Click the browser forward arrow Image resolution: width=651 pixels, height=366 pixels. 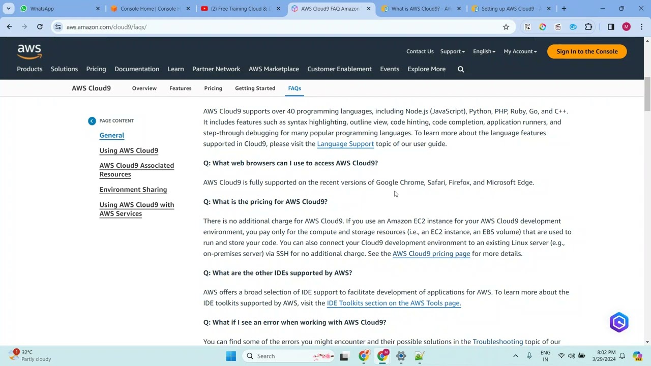pos(24,27)
